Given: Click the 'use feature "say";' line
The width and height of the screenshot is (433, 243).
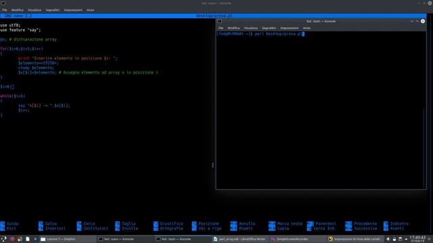Looking at the screenshot, I should (x=20, y=30).
